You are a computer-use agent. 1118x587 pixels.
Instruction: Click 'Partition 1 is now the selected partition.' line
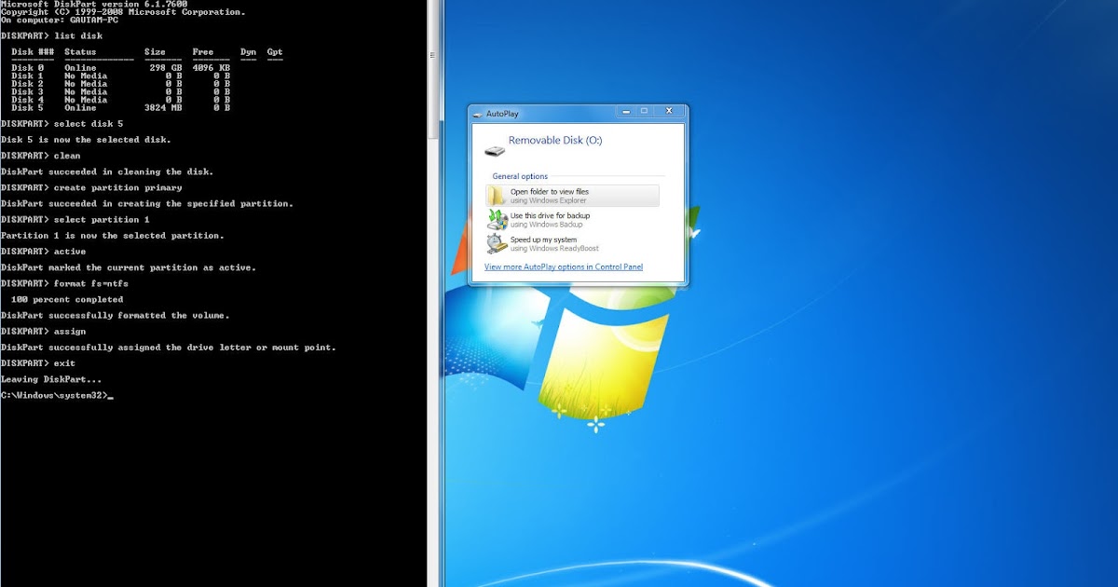(x=112, y=236)
